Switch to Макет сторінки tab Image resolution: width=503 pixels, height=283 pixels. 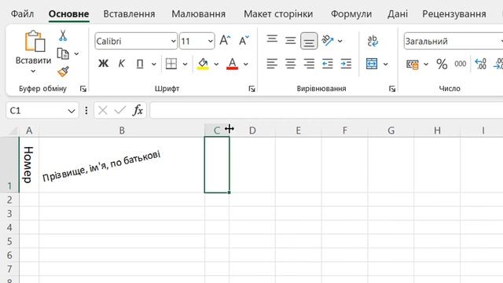[278, 14]
